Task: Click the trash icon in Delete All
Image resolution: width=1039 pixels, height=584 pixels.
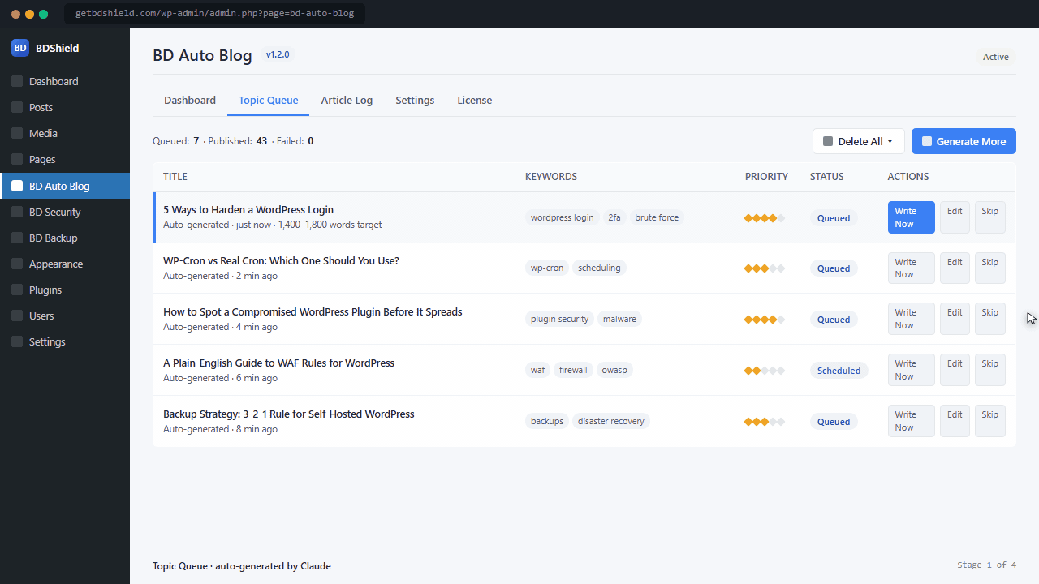Action: click(x=828, y=141)
